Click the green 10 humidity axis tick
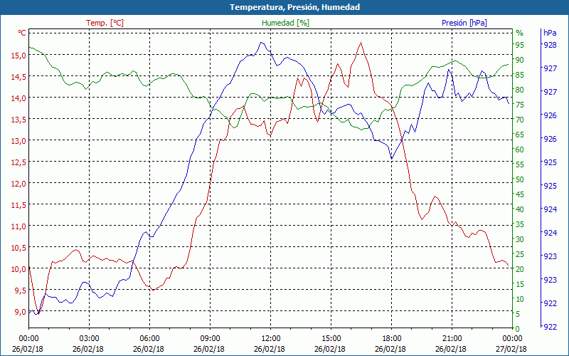The image size is (569, 356). tap(520, 299)
